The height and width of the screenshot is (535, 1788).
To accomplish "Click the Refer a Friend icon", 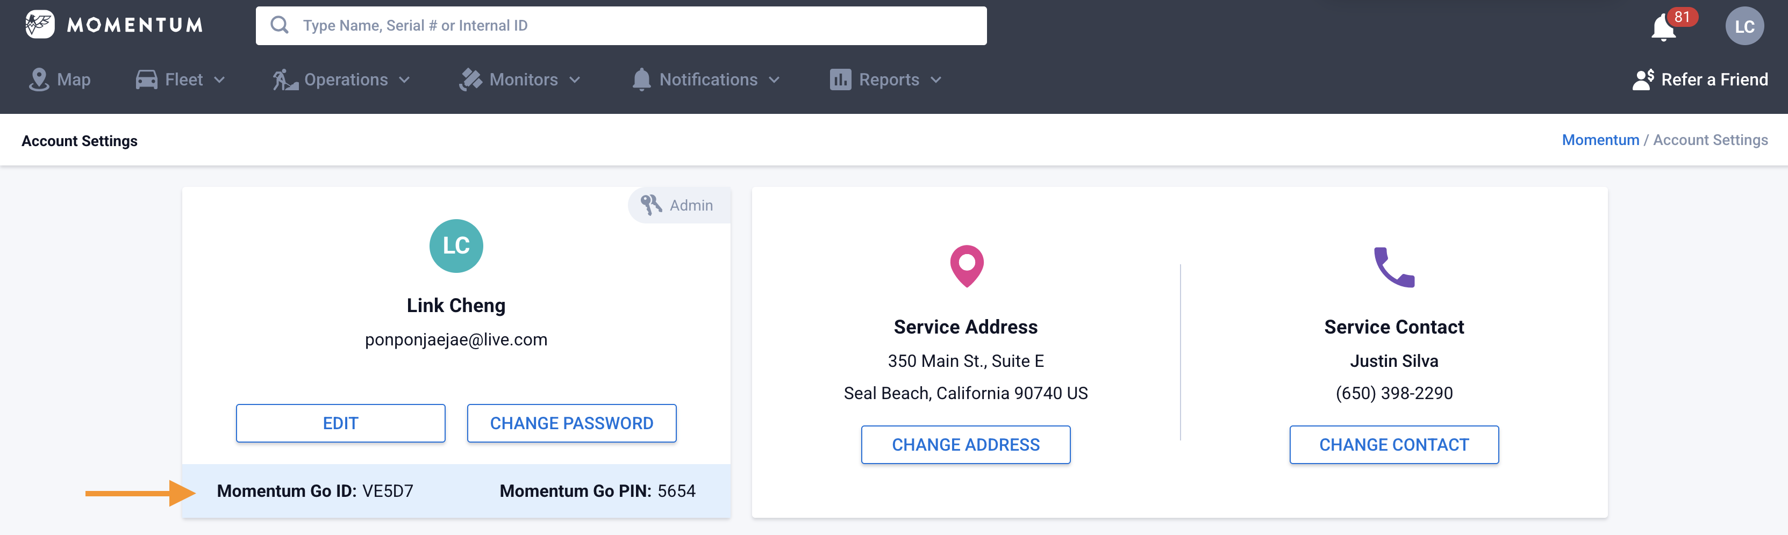I will coord(1642,80).
